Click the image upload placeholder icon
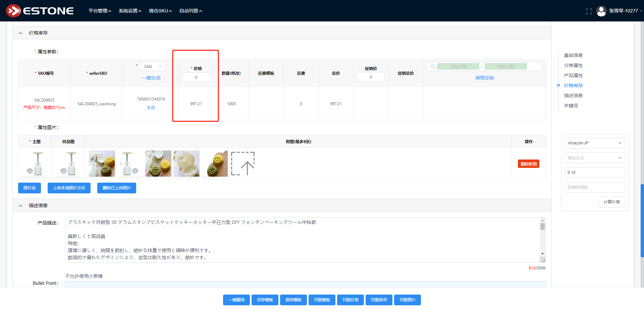Screen dimensions: 644x312 pos(243,164)
